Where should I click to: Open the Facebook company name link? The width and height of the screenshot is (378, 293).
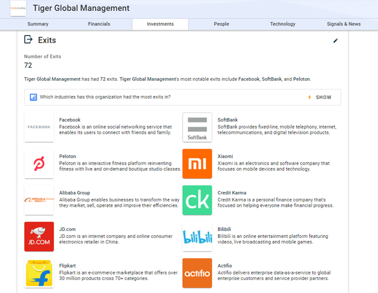[x=70, y=120]
